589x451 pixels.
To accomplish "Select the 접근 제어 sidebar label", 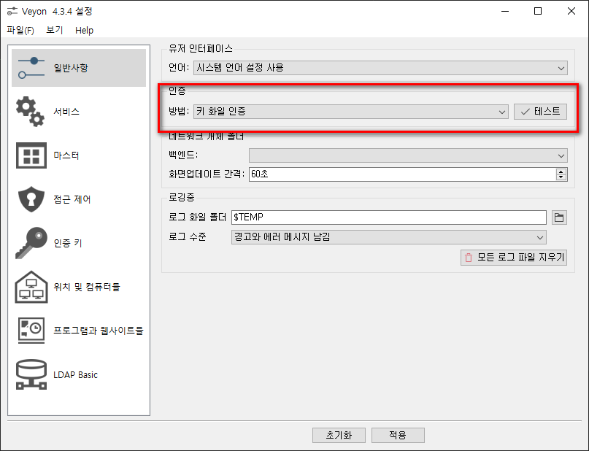I will 72,199.
